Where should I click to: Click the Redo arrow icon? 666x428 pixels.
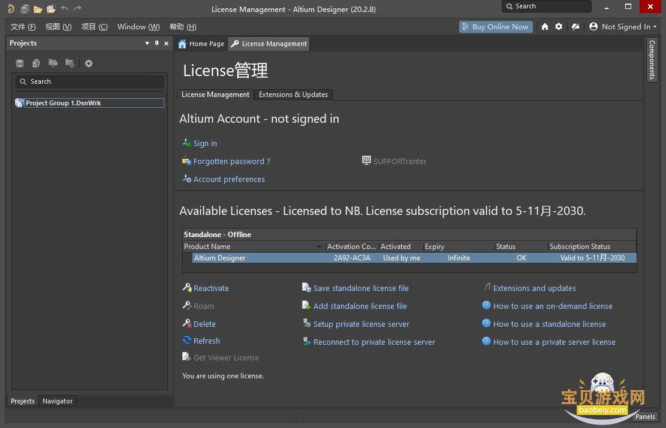pyautogui.click(x=77, y=8)
